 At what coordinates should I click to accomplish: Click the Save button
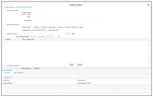72,65
